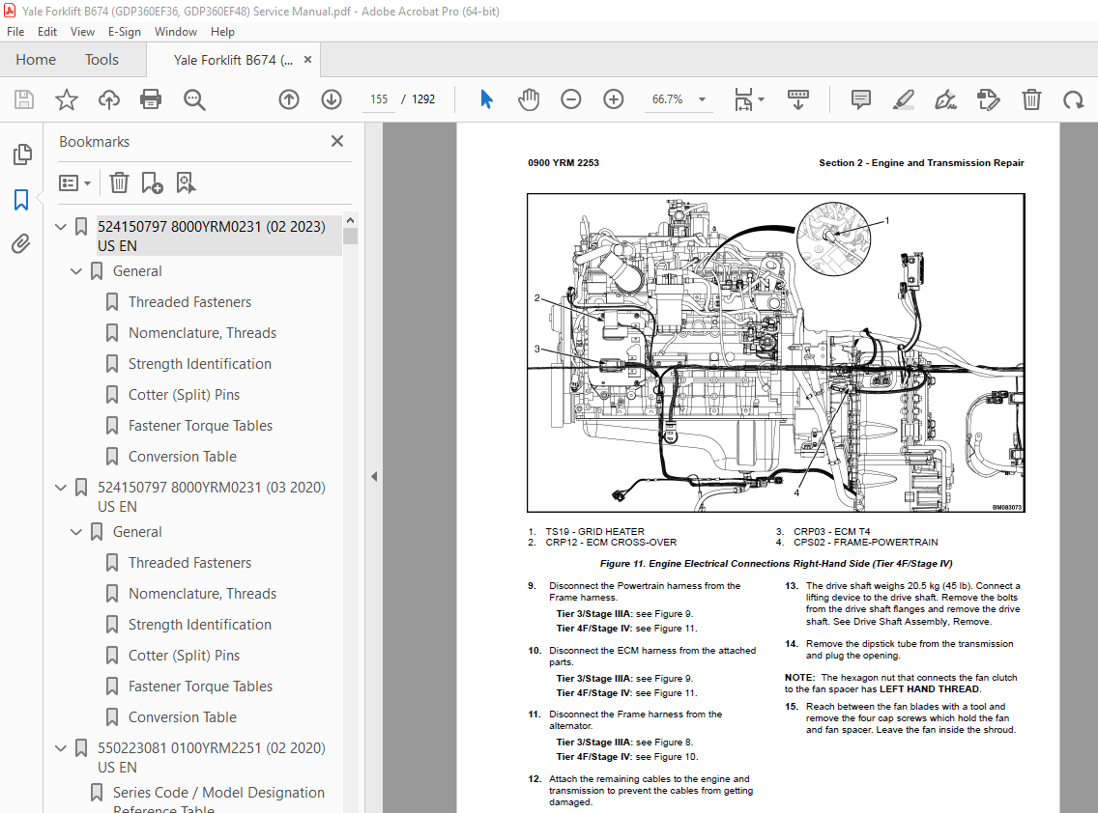
Task: Open the Sign document tool
Action: [x=945, y=99]
